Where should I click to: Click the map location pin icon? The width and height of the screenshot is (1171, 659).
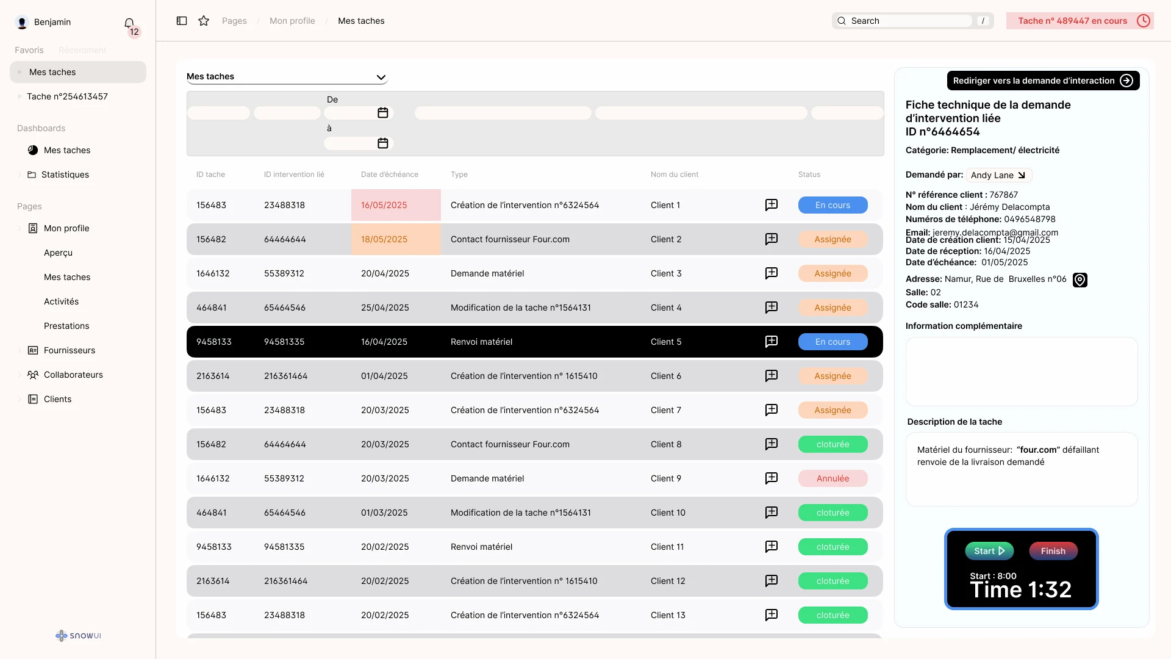click(x=1080, y=280)
